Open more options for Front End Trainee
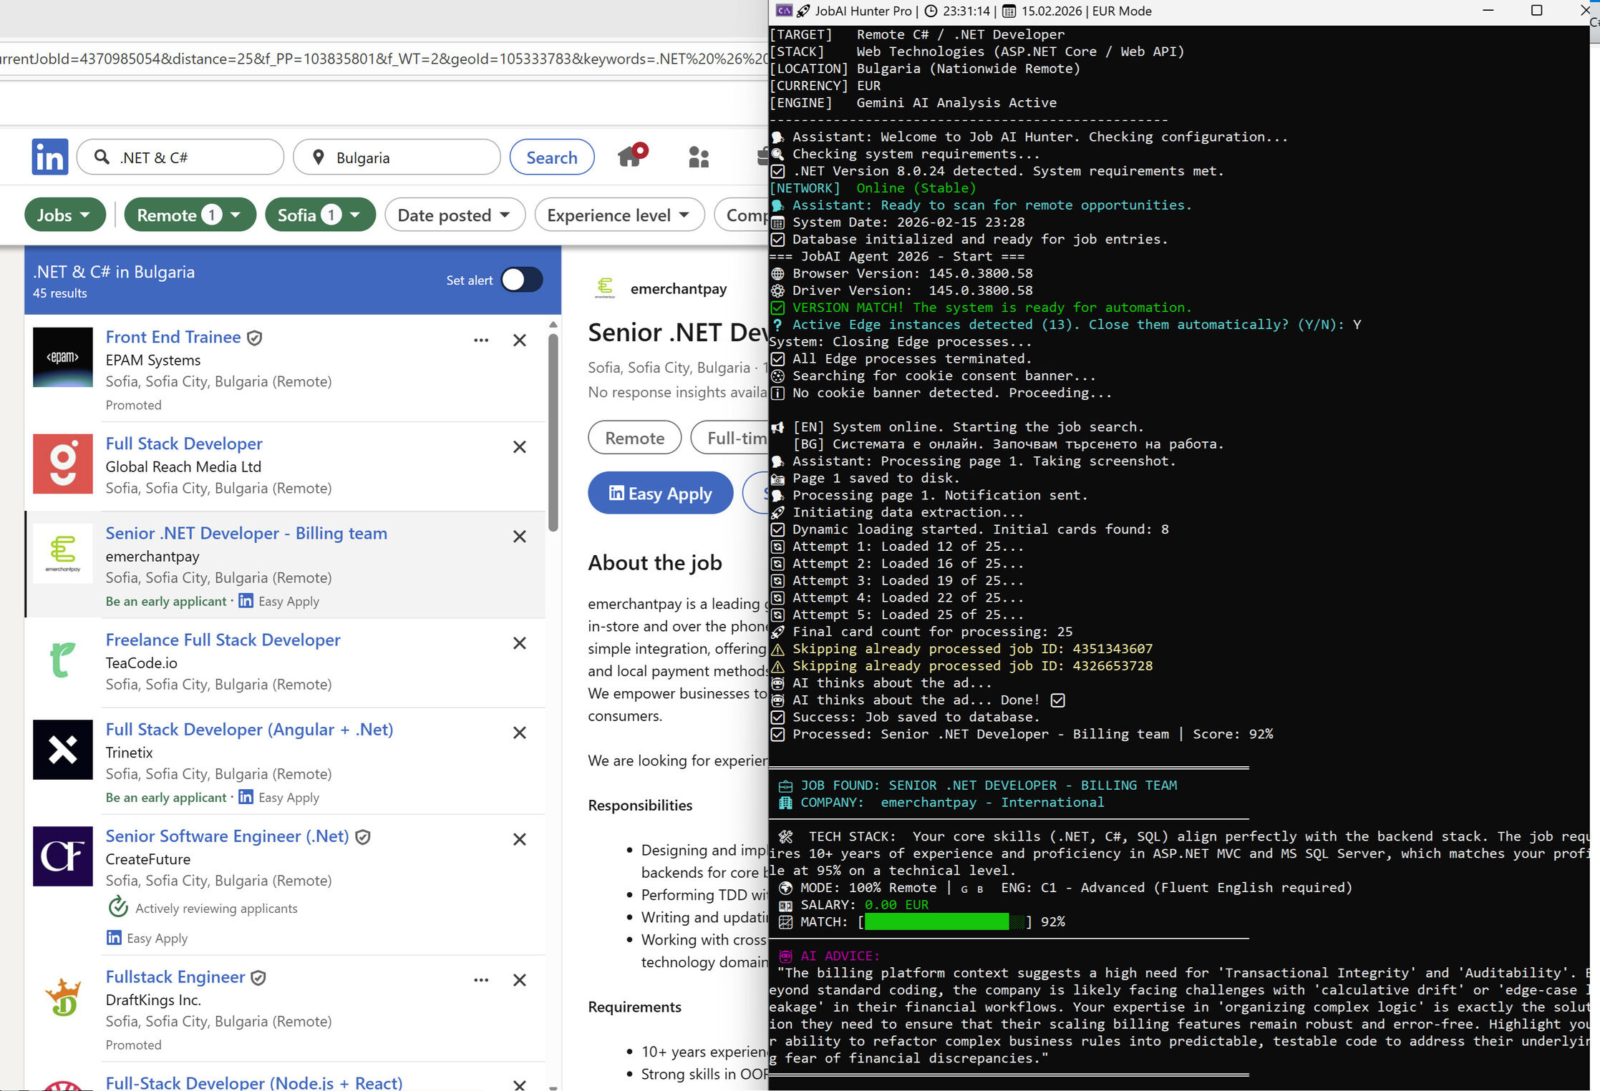 481,340
